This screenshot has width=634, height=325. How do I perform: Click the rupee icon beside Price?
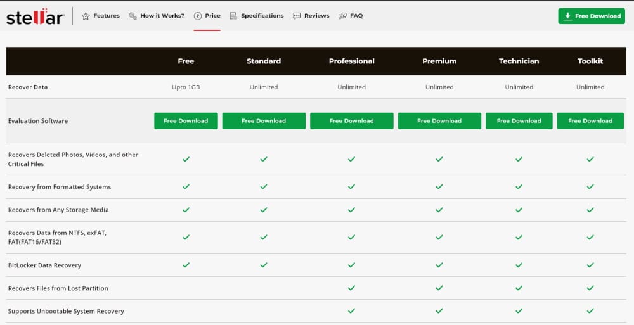tap(198, 16)
